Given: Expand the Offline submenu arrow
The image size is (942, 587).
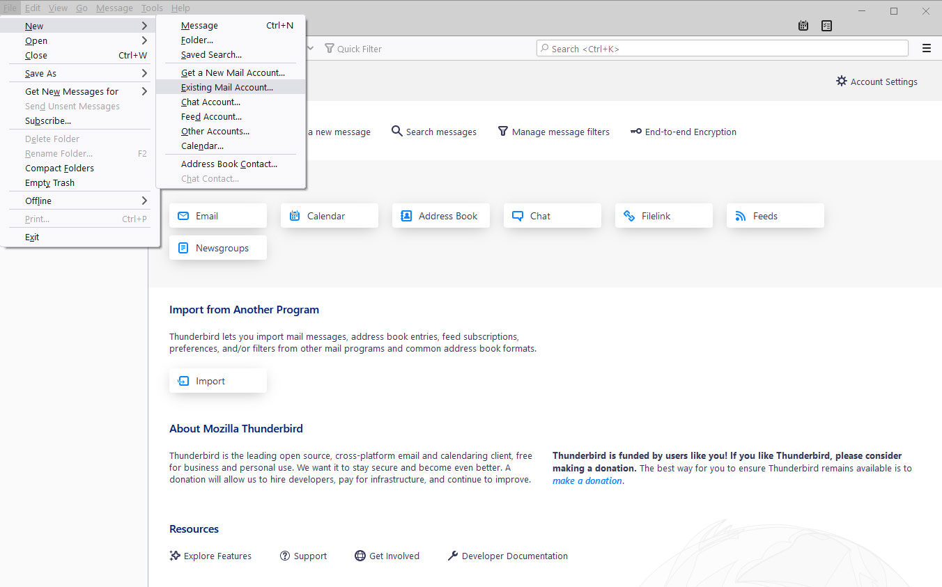Looking at the screenshot, I should coord(144,201).
